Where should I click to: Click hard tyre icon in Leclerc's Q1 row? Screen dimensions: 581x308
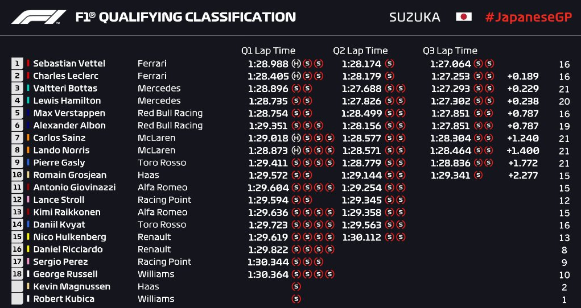pyautogui.click(x=296, y=76)
